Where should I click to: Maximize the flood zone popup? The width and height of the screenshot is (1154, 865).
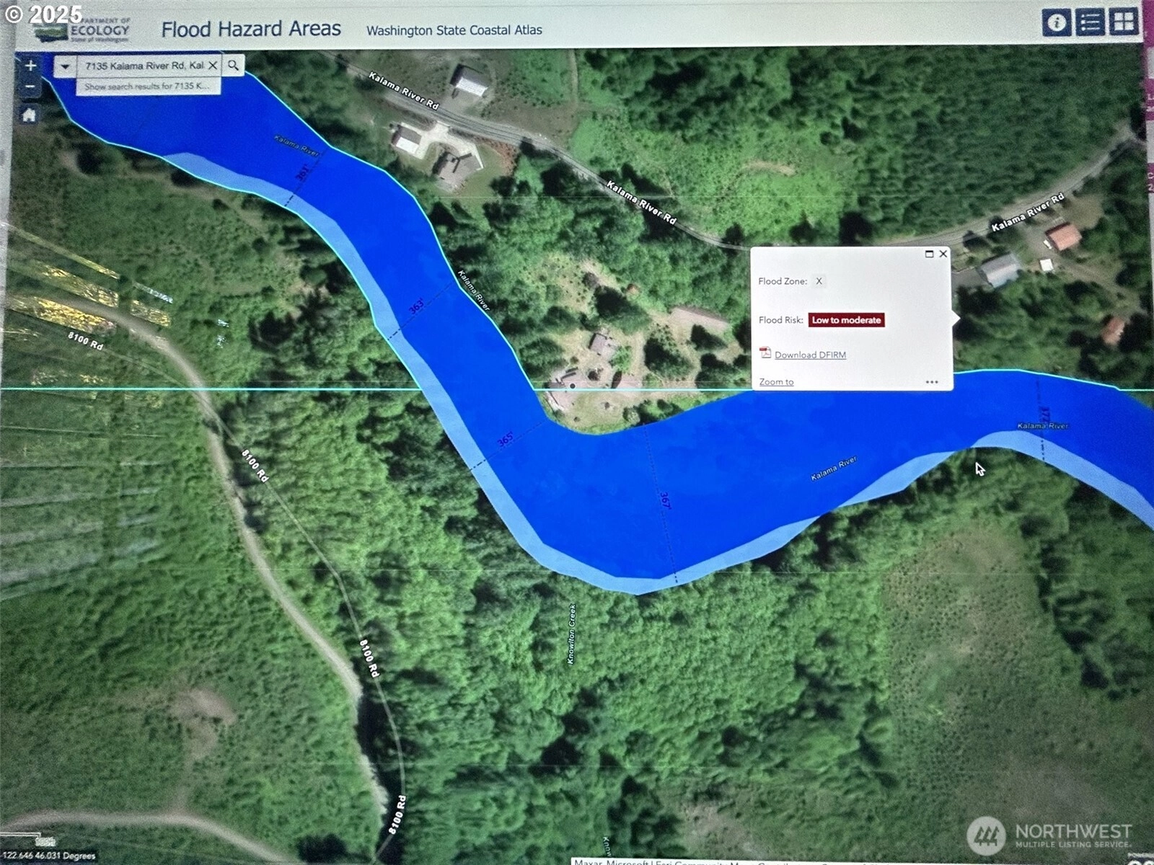pos(929,254)
